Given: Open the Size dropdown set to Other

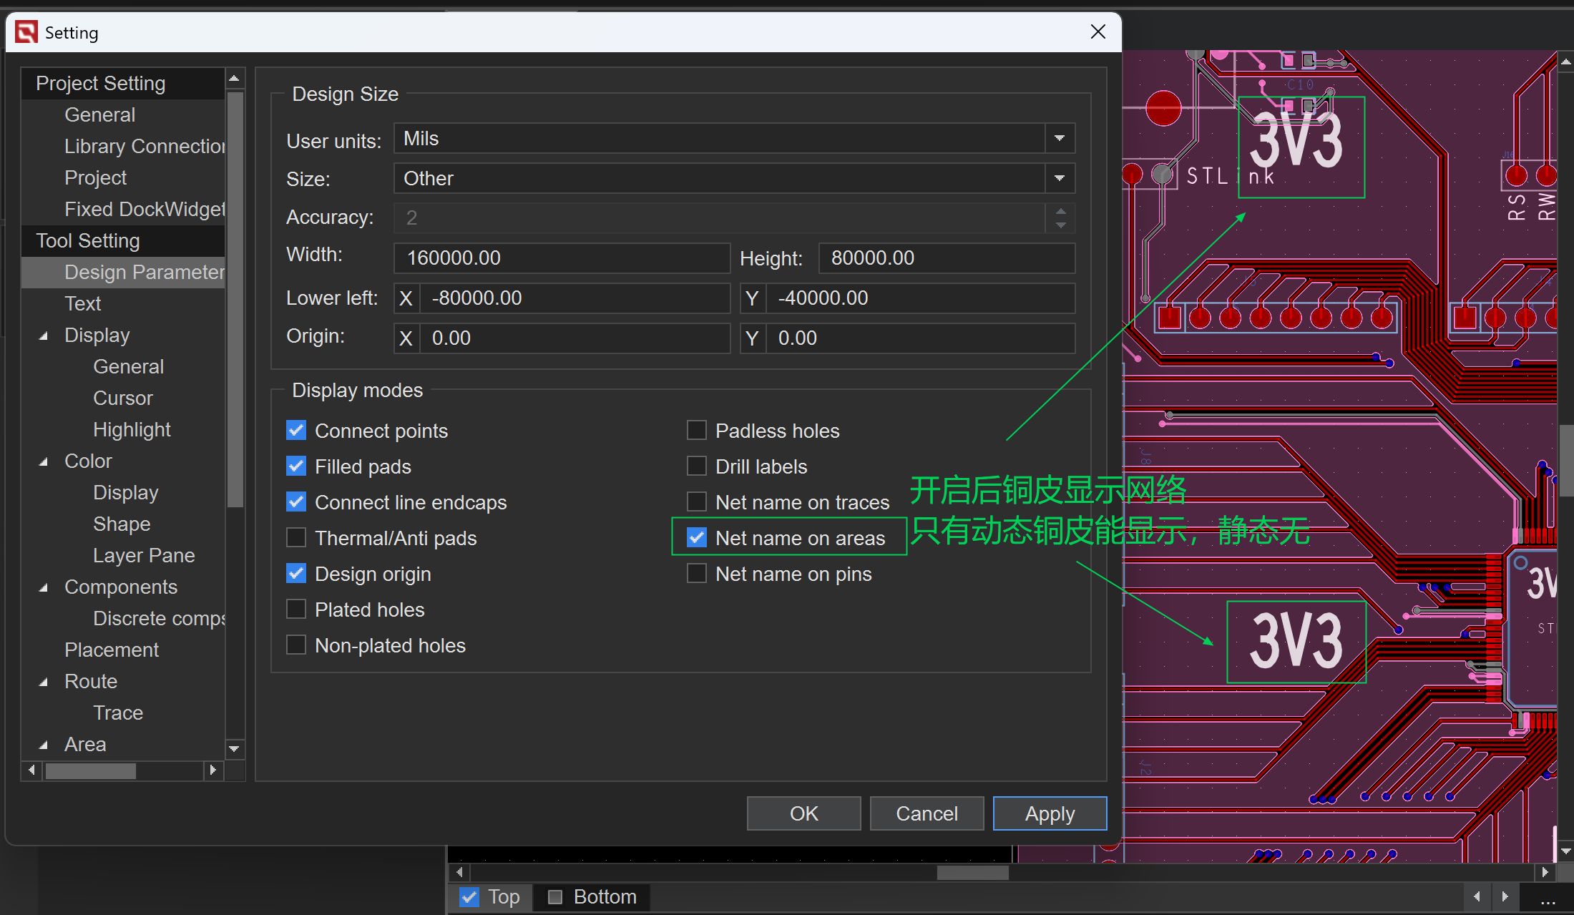Looking at the screenshot, I should (x=1060, y=178).
